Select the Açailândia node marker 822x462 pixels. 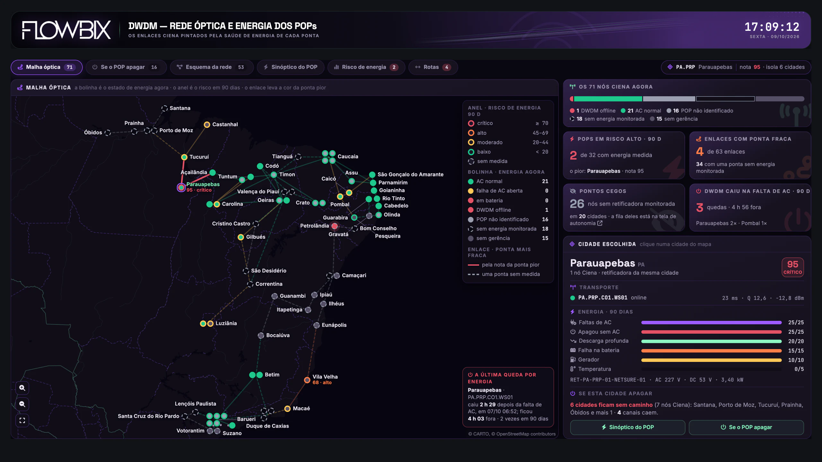tap(212, 173)
